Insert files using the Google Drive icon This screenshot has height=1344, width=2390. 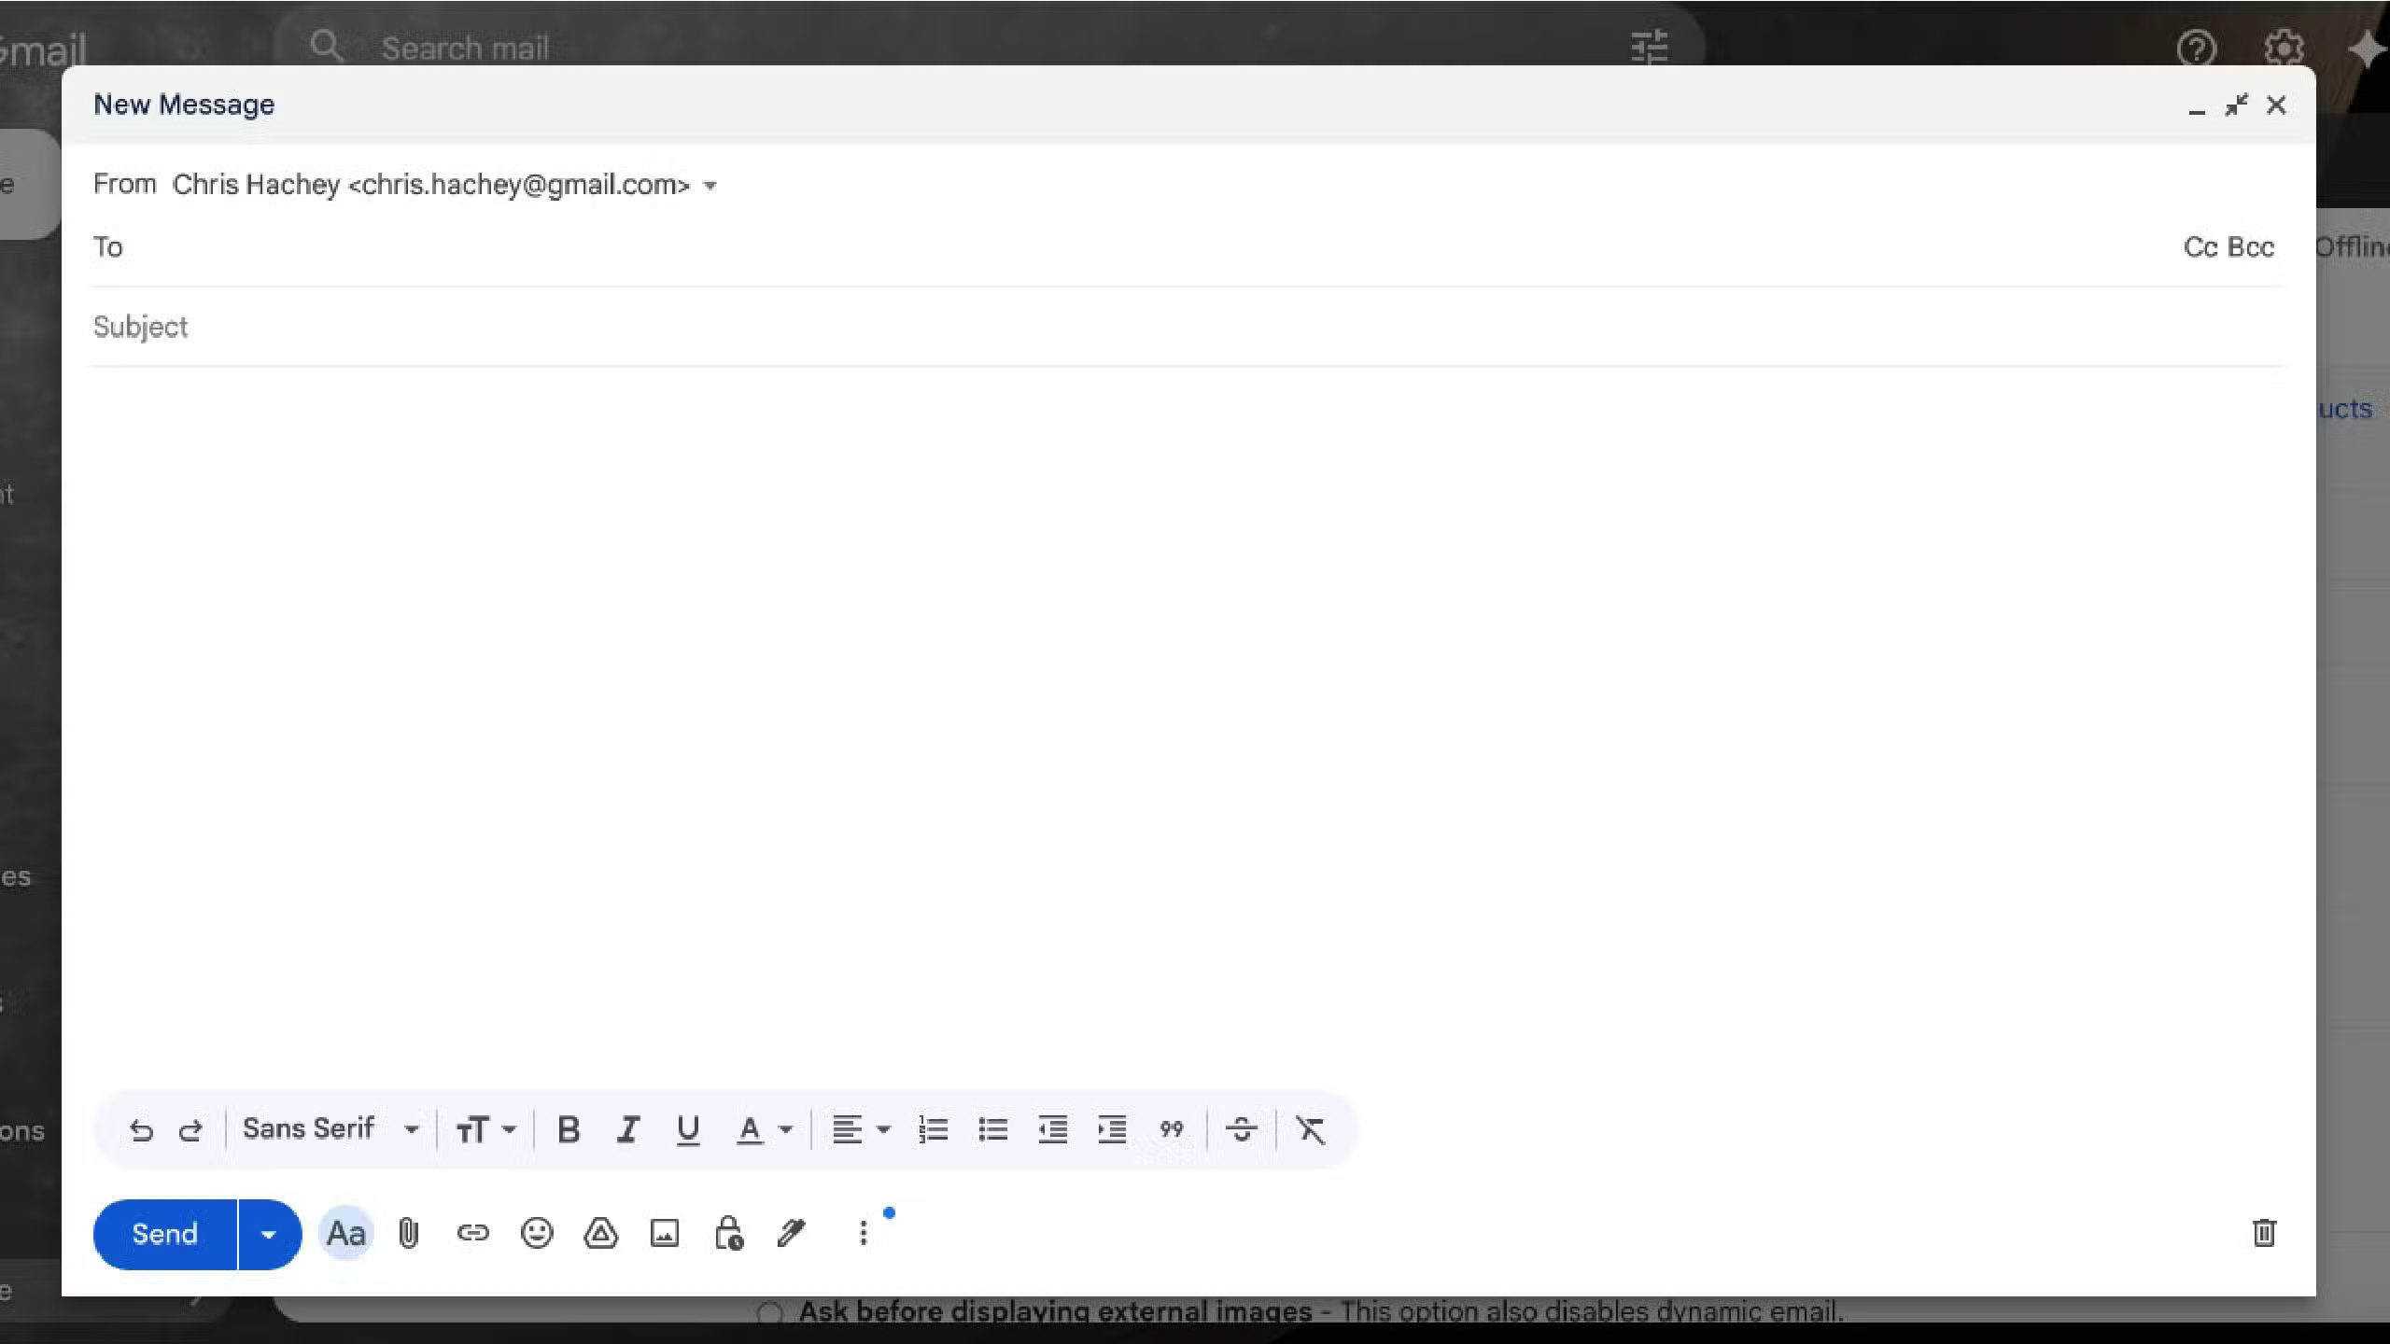coord(600,1234)
